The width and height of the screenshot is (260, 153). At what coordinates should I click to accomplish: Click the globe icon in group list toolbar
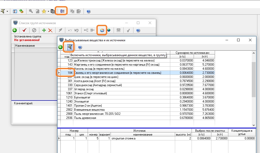click(x=109, y=30)
